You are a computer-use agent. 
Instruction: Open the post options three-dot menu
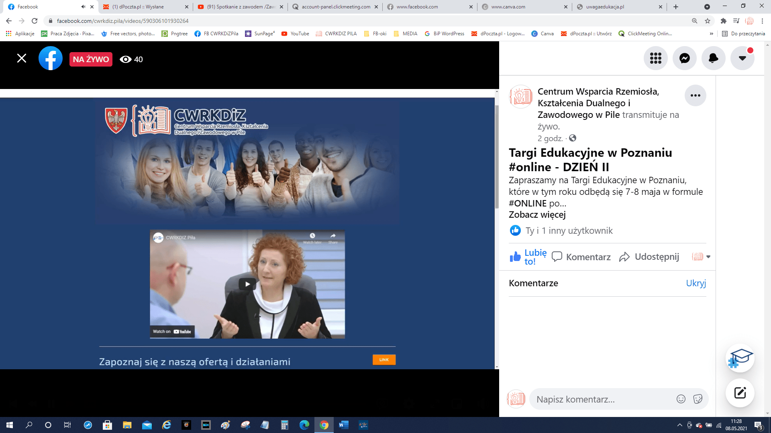click(695, 95)
